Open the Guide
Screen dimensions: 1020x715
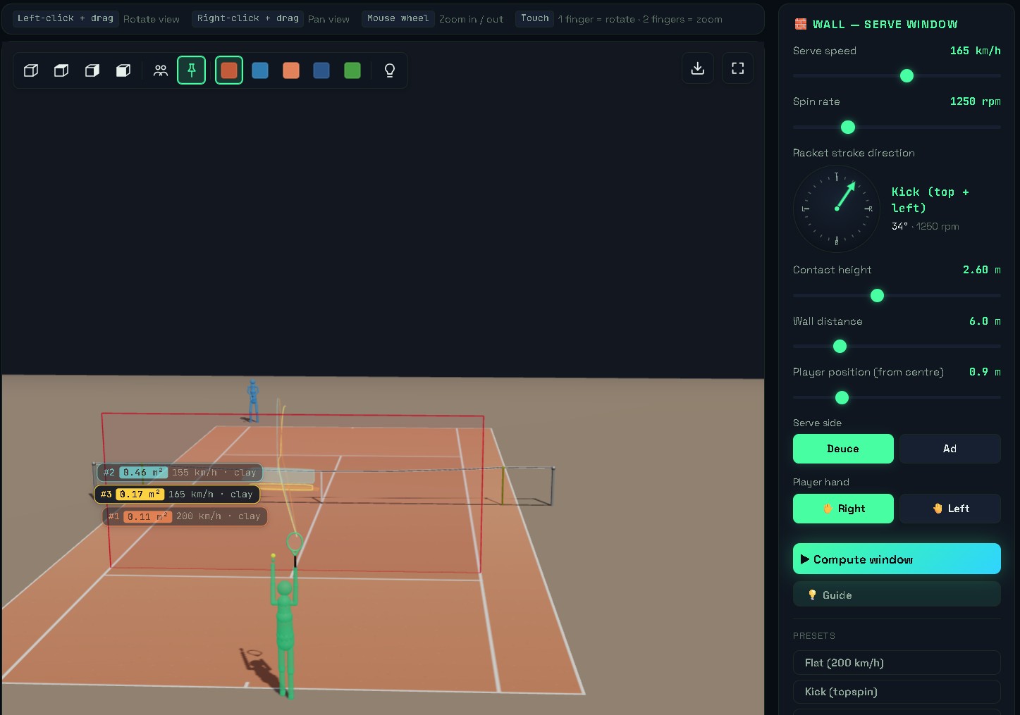[x=897, y=595]
